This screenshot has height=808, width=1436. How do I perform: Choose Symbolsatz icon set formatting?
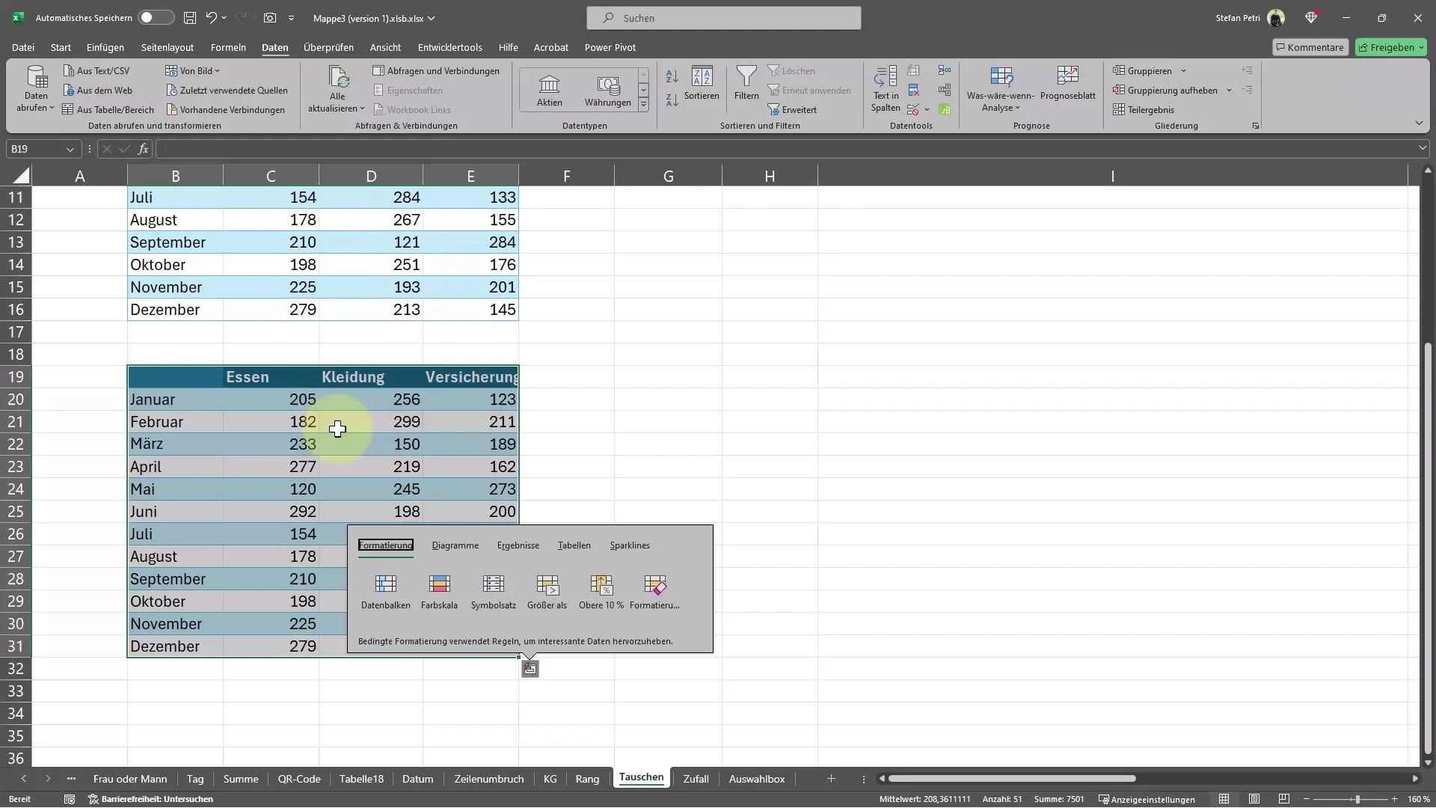pos(494,591)
